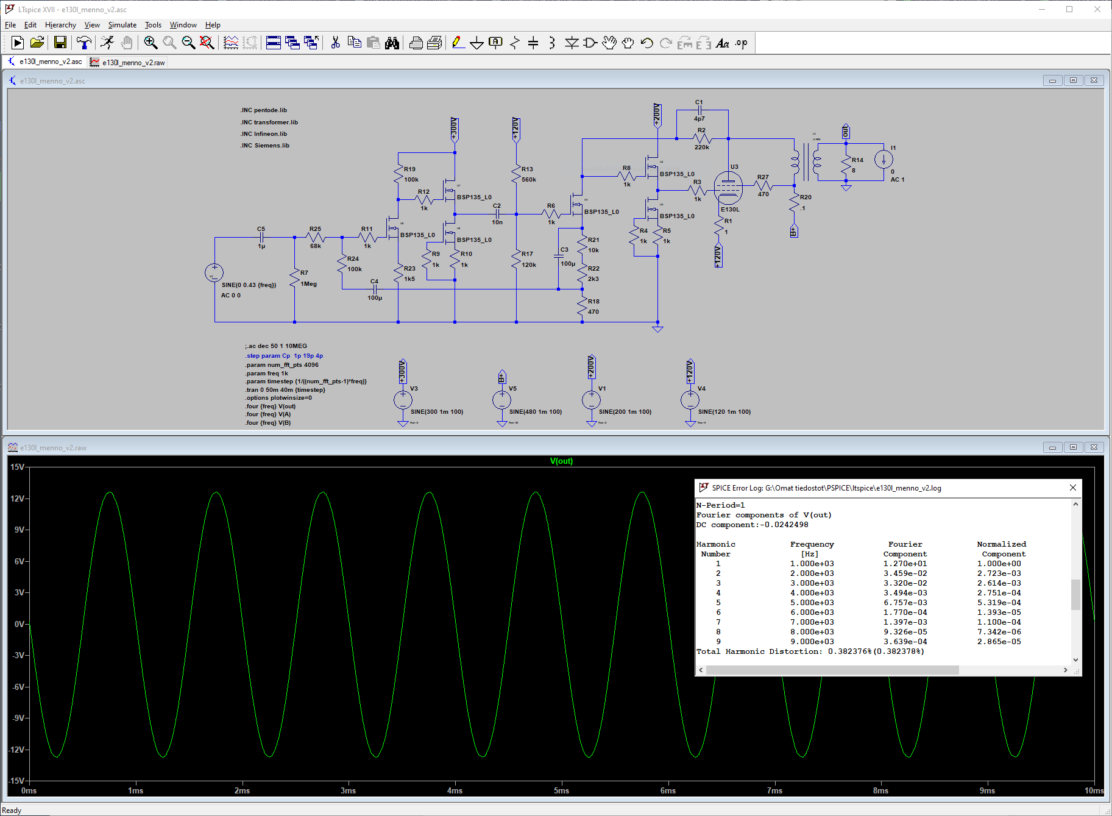Click the '.INC pentode.lib' directive
Screen dimensions: 1112x816
pyautogui.click(x=263, y=110)
